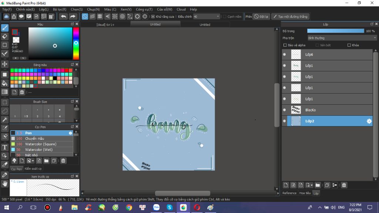Image resolution: width=379 pixels, height=213 pixels.
Task: Select the Move tool
Action: pos(4,64)
